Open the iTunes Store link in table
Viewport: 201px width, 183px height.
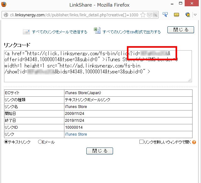point(76,134)
